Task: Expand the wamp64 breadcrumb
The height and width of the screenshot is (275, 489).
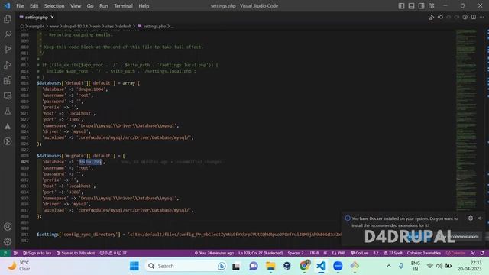Action: click(37, 27)
